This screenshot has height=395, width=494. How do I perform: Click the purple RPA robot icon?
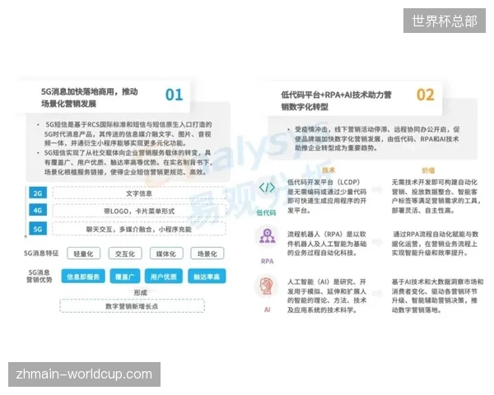tap(267, 236)
